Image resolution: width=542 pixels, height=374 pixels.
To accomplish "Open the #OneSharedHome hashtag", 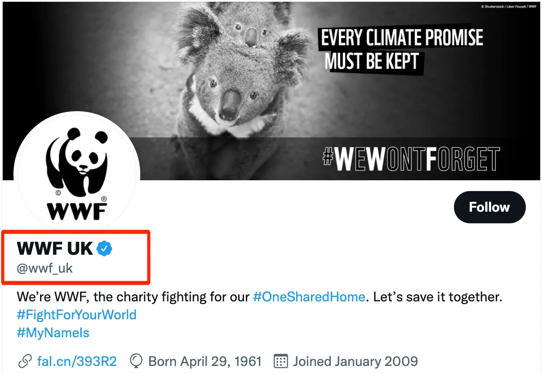I will coord(309,297).
